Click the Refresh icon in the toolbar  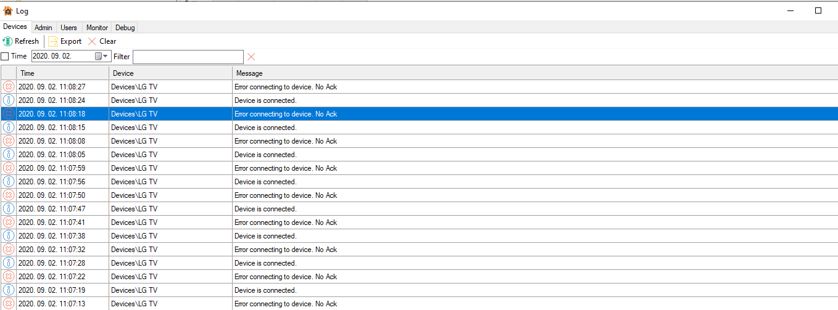click(7, 41)
